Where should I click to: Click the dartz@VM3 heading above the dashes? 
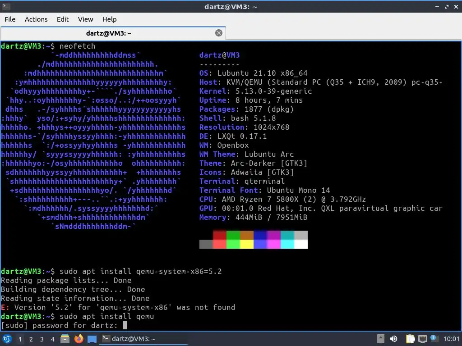tap(220, 55)
